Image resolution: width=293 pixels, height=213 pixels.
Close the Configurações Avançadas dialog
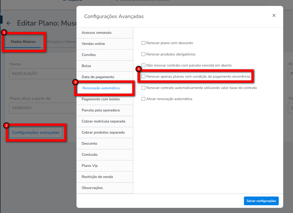click(274, 15)
